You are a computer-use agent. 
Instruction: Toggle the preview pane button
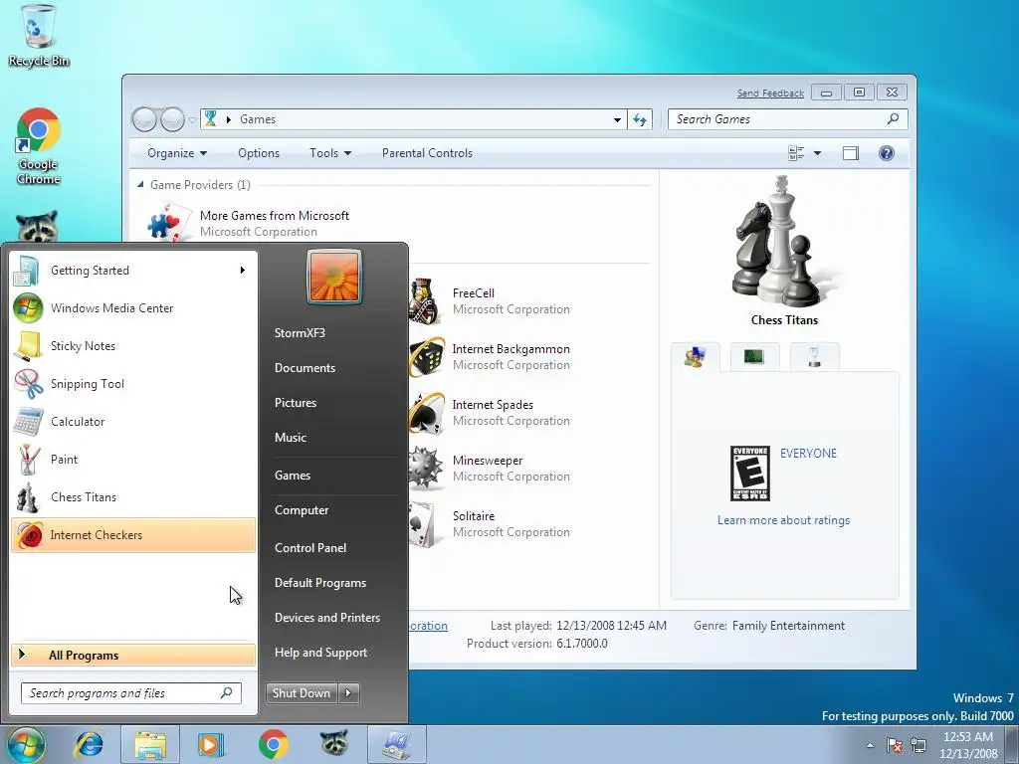click(851, 153)
